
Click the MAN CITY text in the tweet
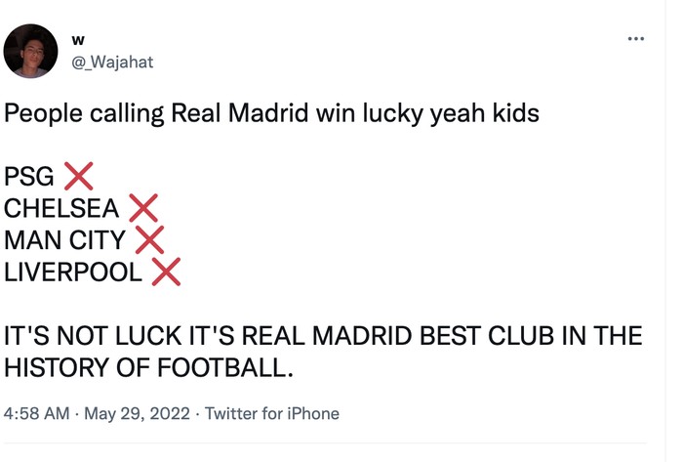(x=64, y=240)
